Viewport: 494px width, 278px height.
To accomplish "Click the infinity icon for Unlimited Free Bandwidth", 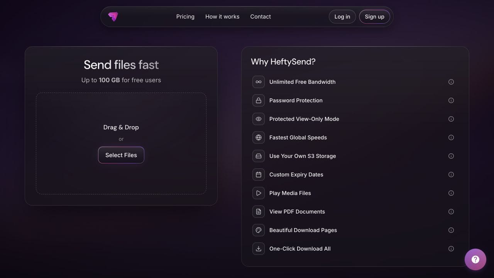I will (259, 82).
